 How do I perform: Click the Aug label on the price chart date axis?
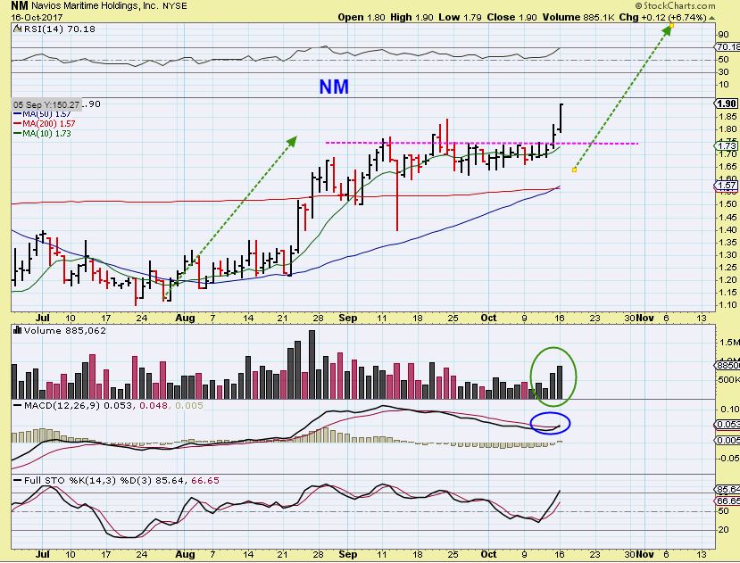(x=185, y=318)
